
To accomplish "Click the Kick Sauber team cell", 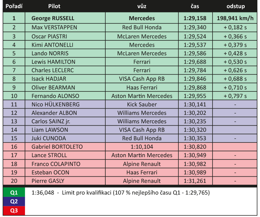I will point(142,104).
